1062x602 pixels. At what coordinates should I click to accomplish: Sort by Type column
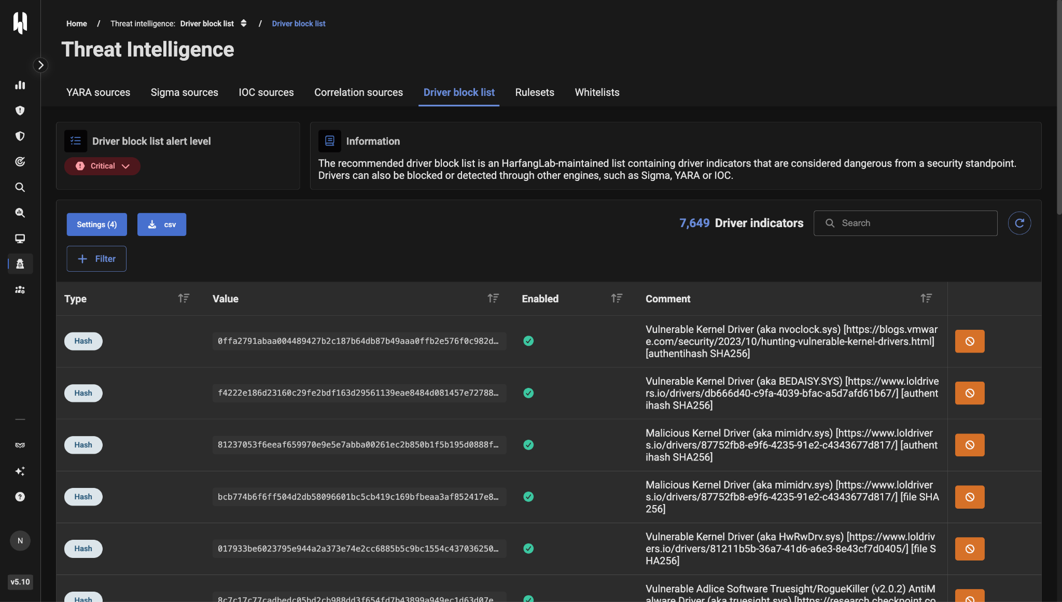[x=184, y=298]
